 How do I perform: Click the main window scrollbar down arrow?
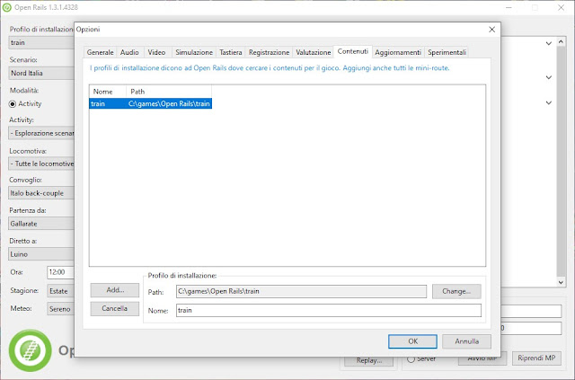click(x=561, y=282)
